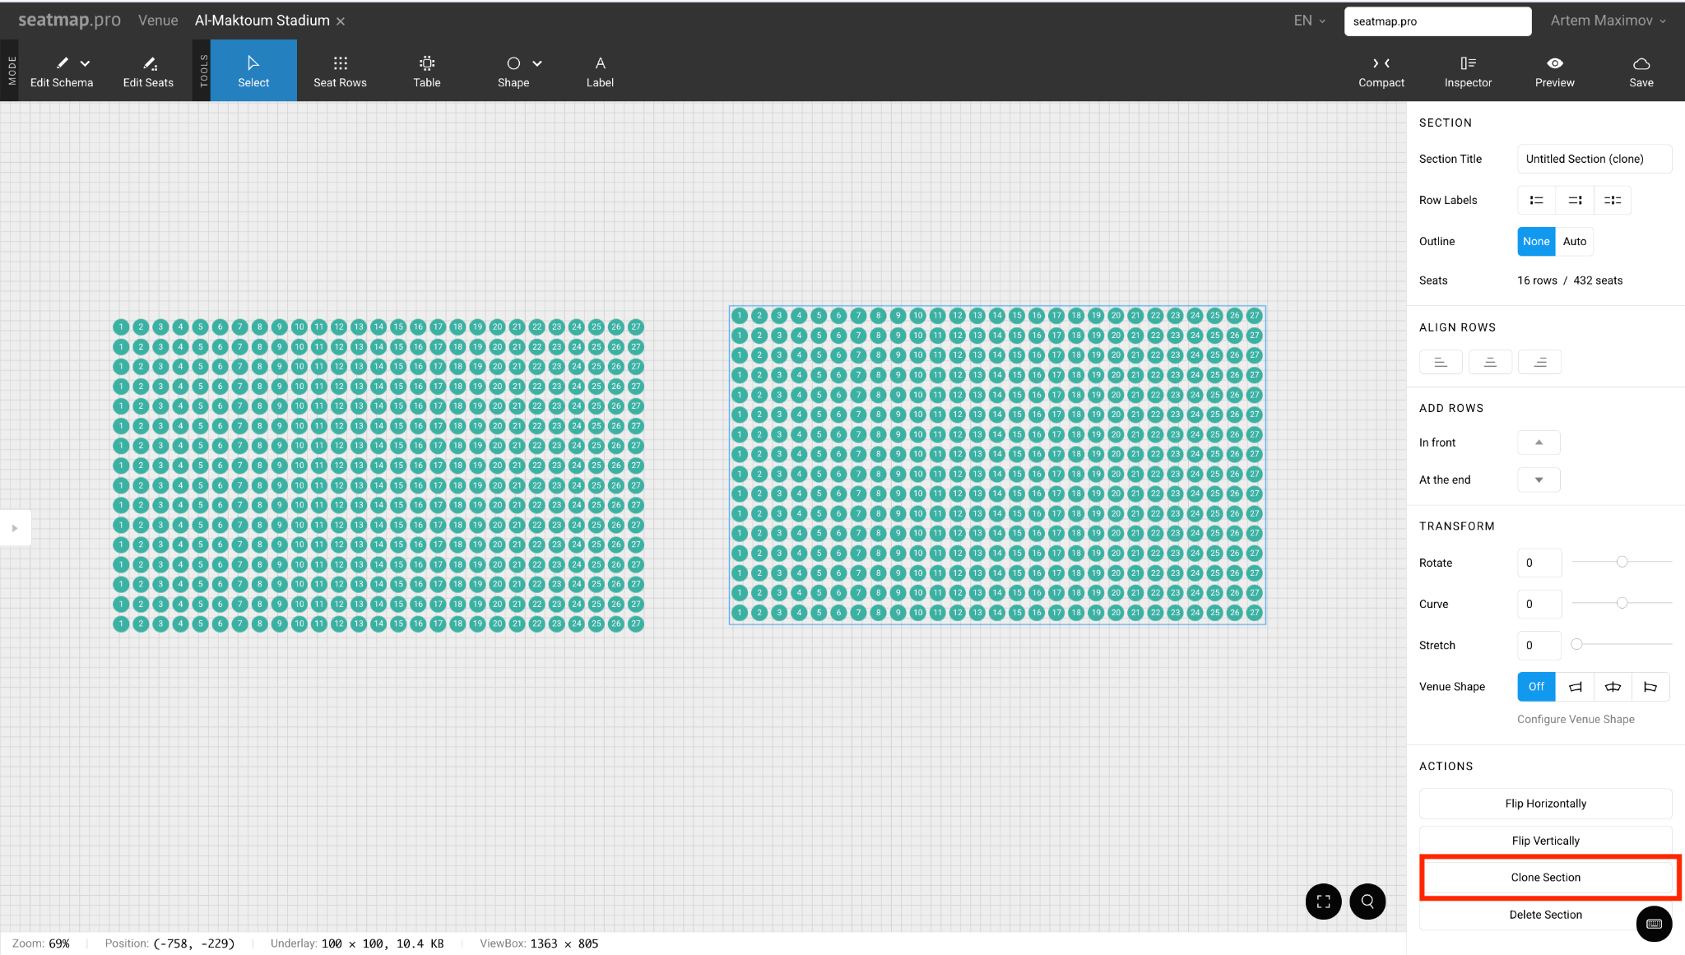Open the Shape tool dropdown arrow
This screenshot has width=1685, height=955.
tap(537, 63)
